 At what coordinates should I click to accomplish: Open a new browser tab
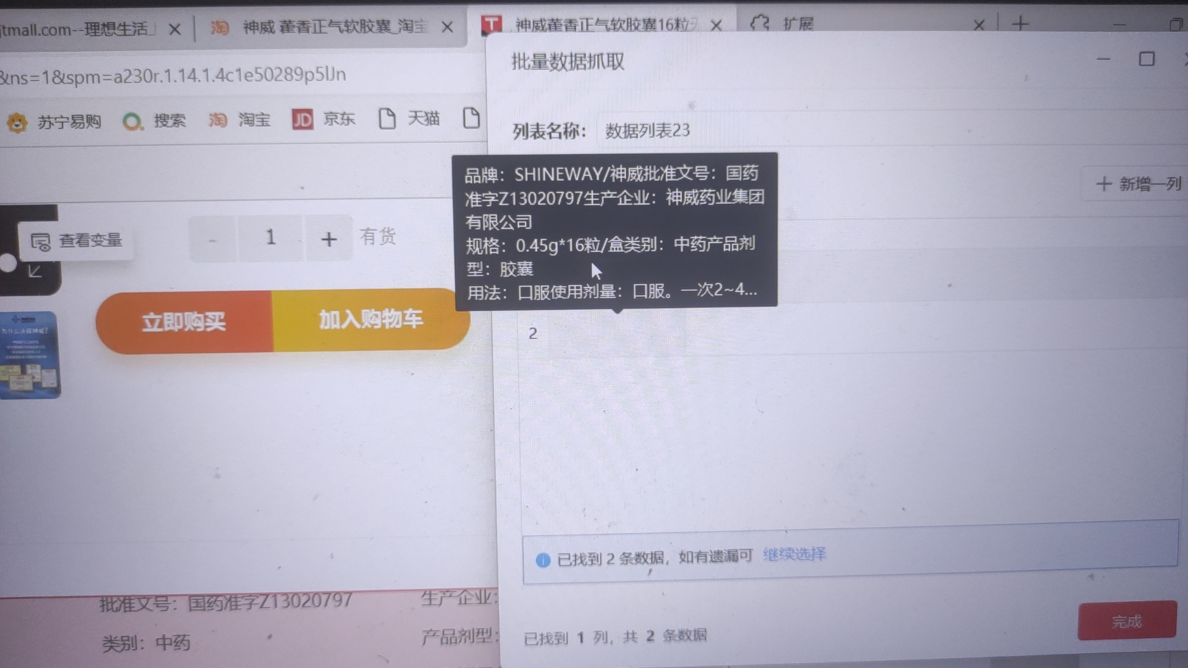tap(1020, 24)
